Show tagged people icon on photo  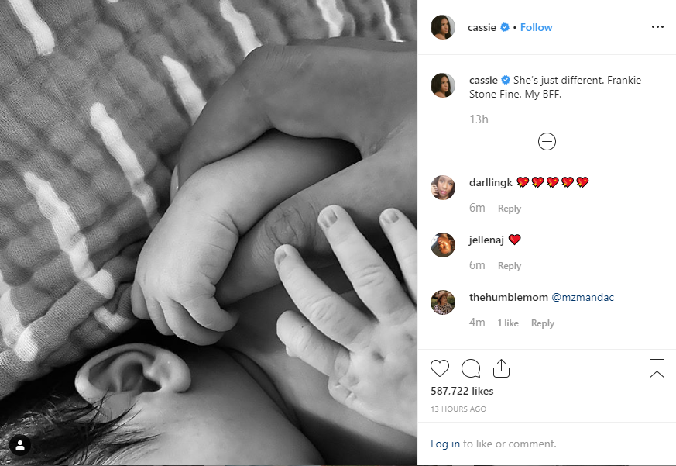point(20,445)
